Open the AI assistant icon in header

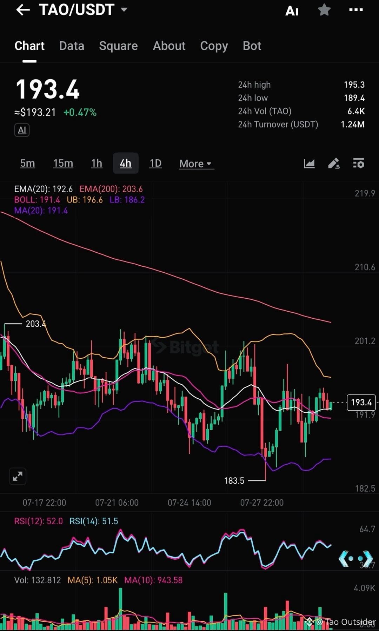pyautogui.click(x=292, y=11)
